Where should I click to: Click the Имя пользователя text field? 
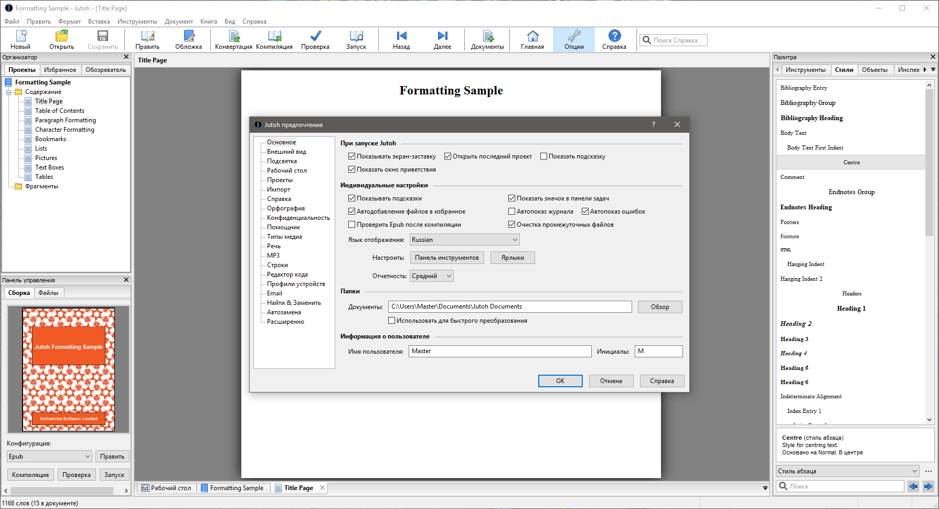[499, 351]
